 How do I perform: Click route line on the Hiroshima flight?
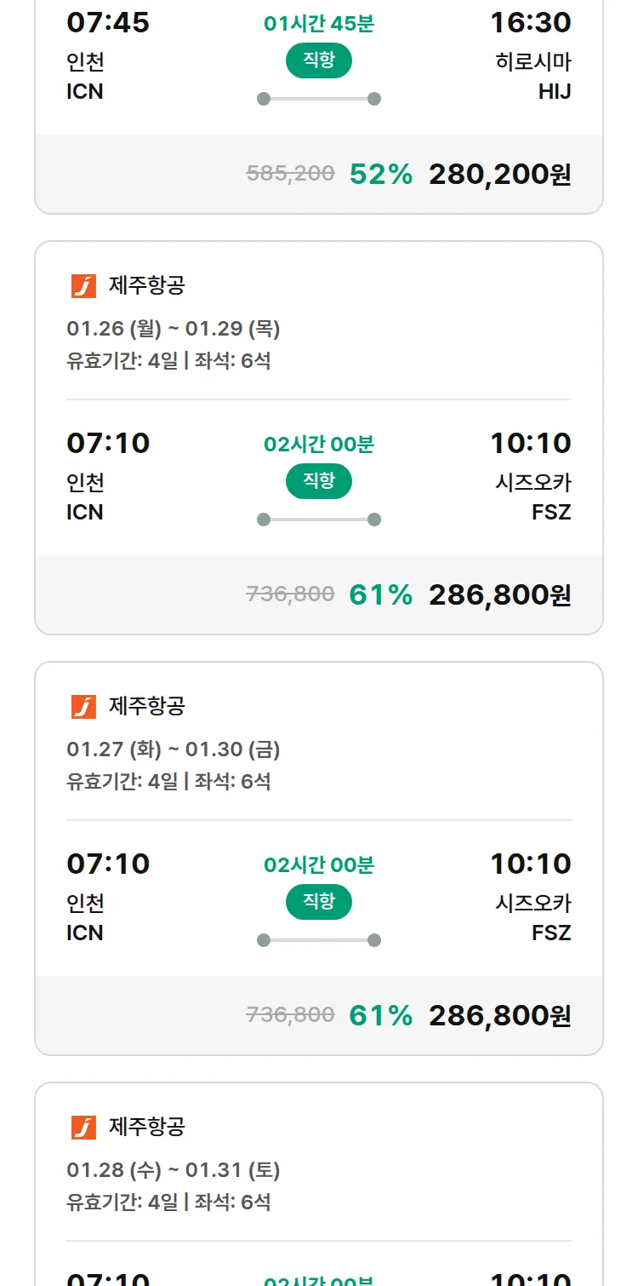click(319, 99)
